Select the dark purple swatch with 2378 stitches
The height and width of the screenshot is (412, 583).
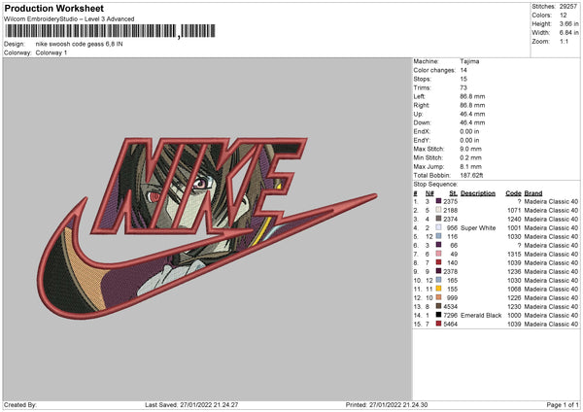(439, 271)
